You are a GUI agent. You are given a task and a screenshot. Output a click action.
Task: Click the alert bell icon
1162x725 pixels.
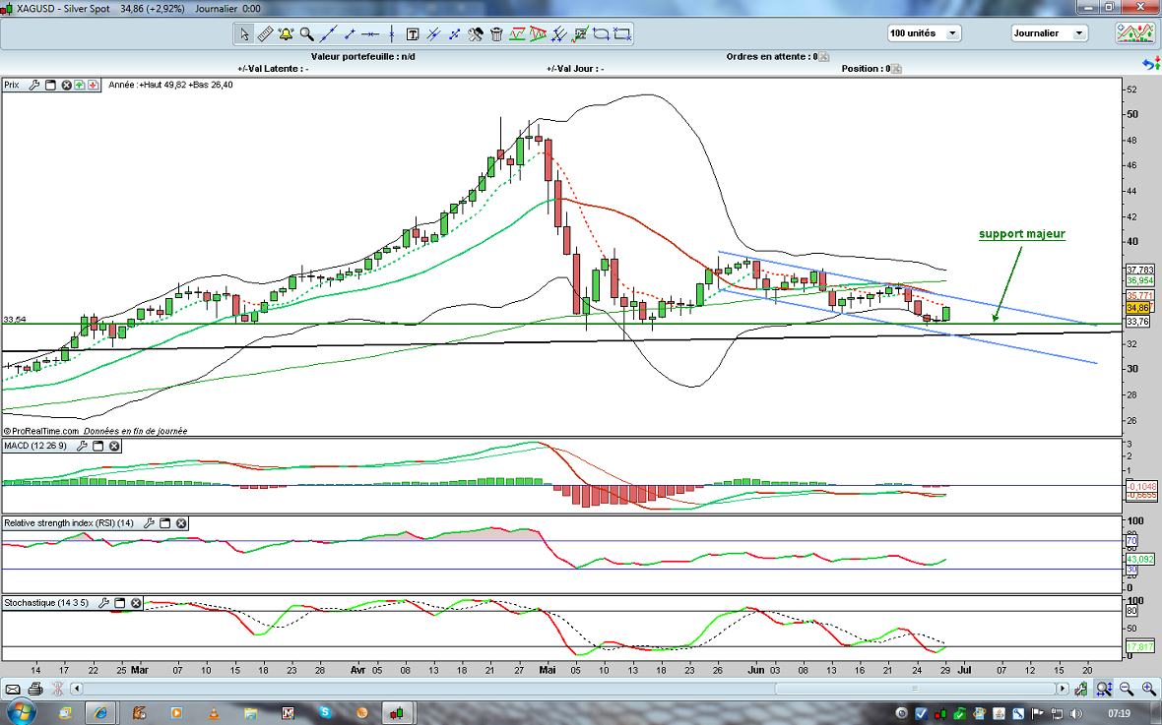[286, 34]
